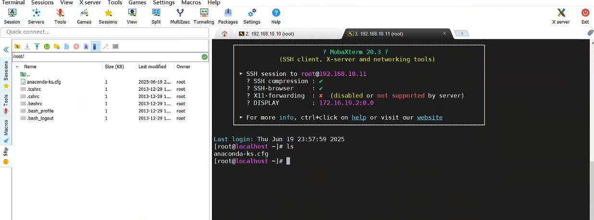
Task: Open the Games menu
Action: coord(137,3)
